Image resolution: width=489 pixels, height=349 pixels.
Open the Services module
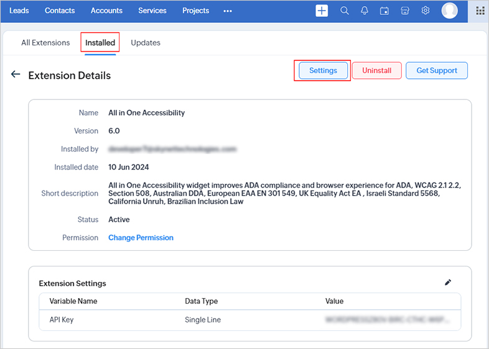pos(152,11)
